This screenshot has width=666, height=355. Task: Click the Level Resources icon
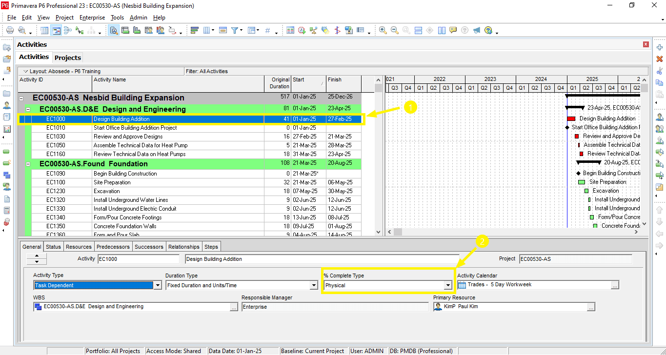314,30
